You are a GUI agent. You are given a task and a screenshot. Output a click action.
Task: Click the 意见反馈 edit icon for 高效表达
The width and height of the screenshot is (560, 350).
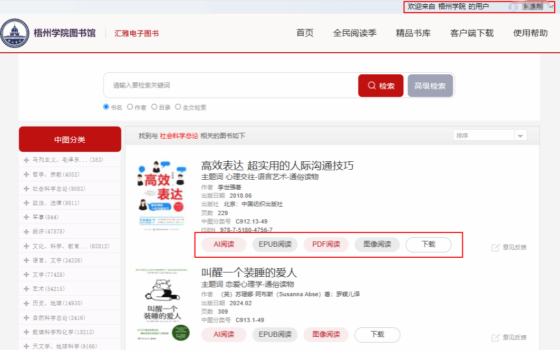point(495,248)
